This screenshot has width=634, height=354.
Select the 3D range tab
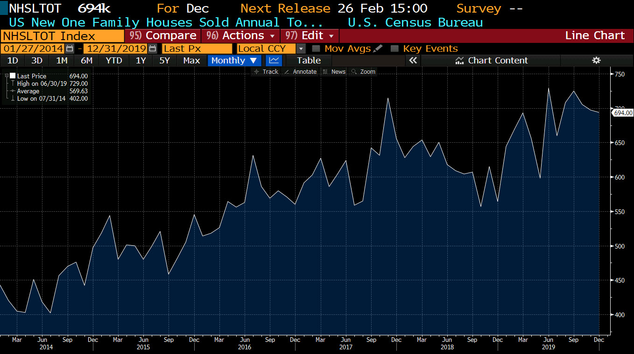point(37,60)
